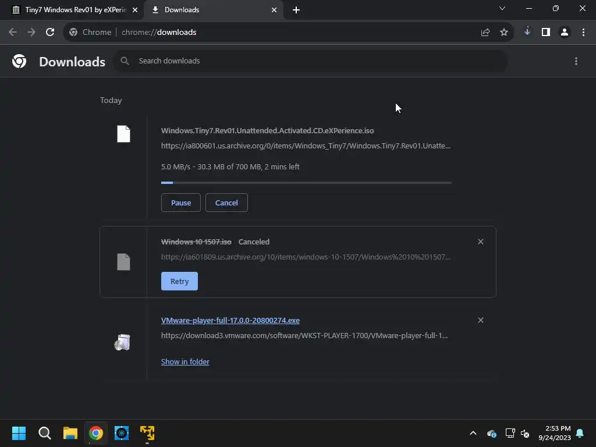
Task: Click the Tiny7 ia800601 archive.org URL text
Action: point(306,146)
